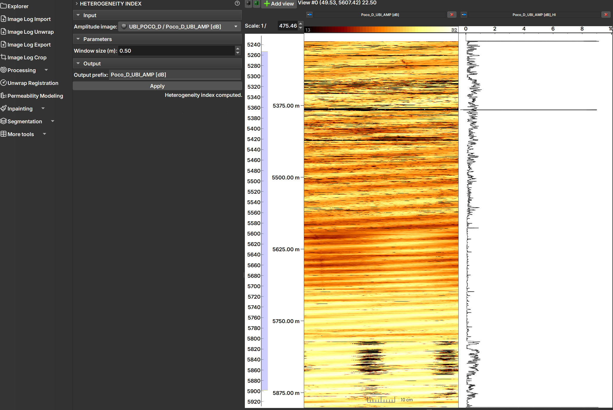This screenshot has height=410, width=613.
Task: Collapse the Parameters section
Action: point(78,39)
